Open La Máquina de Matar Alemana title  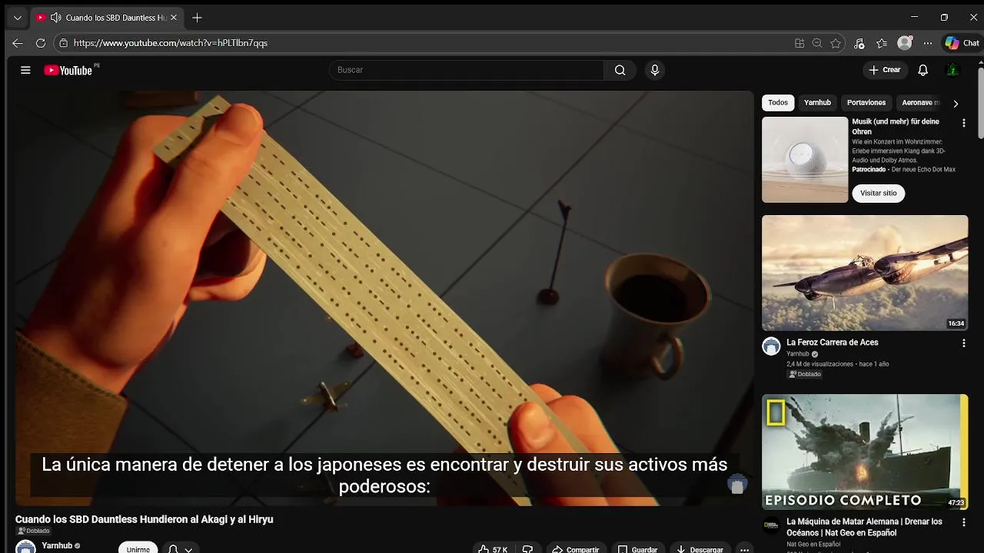click(864, 527)
